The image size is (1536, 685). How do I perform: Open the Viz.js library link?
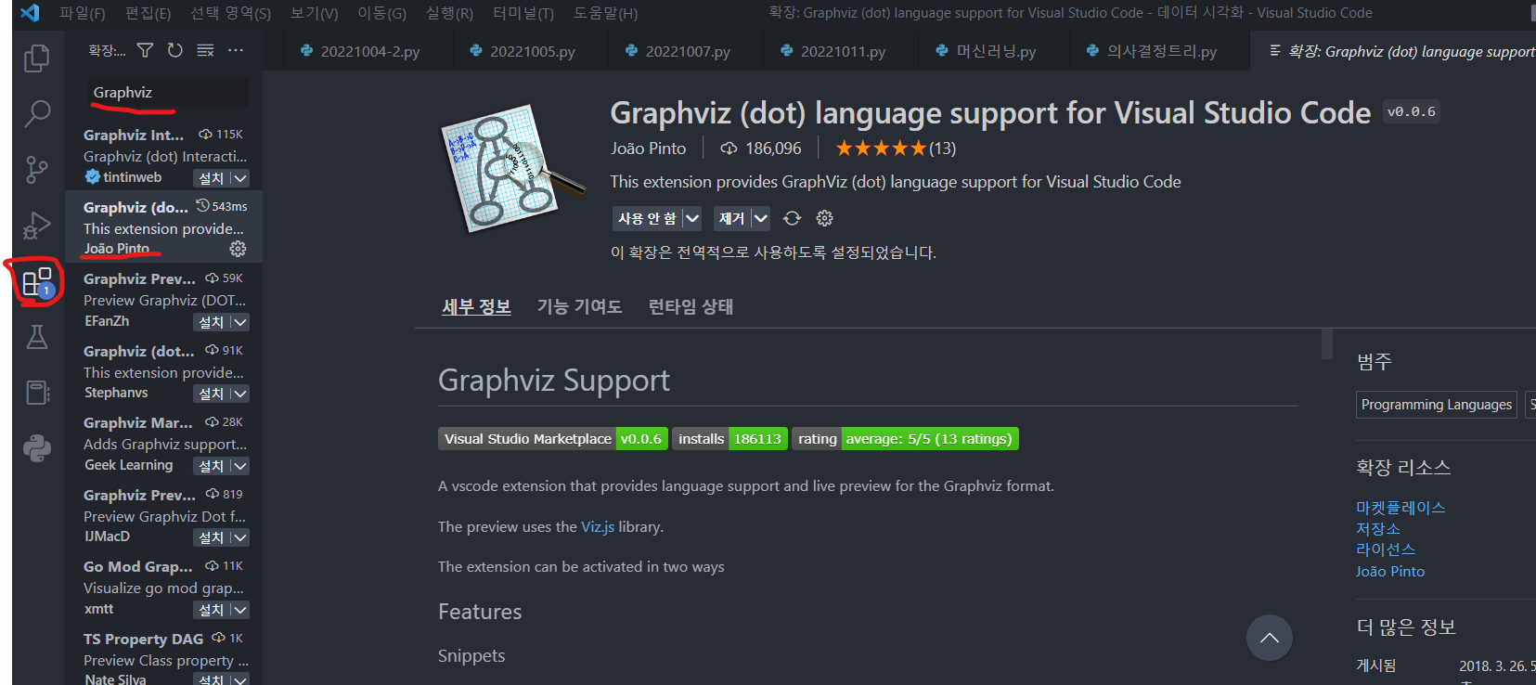click(x=598, y=526)
